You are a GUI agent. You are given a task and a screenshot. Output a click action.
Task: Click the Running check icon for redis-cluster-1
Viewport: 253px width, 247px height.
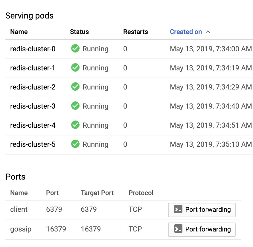pos(75,68)
